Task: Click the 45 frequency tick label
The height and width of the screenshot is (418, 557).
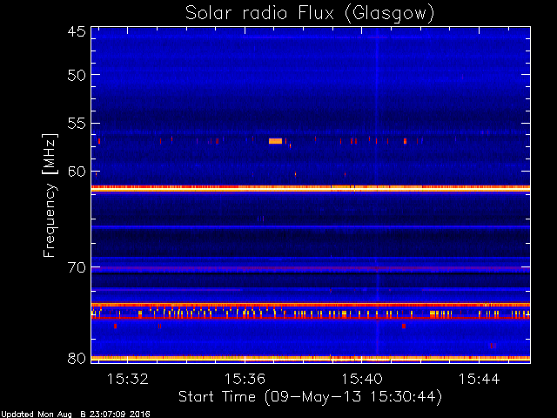Action: (x=77, y=32)
